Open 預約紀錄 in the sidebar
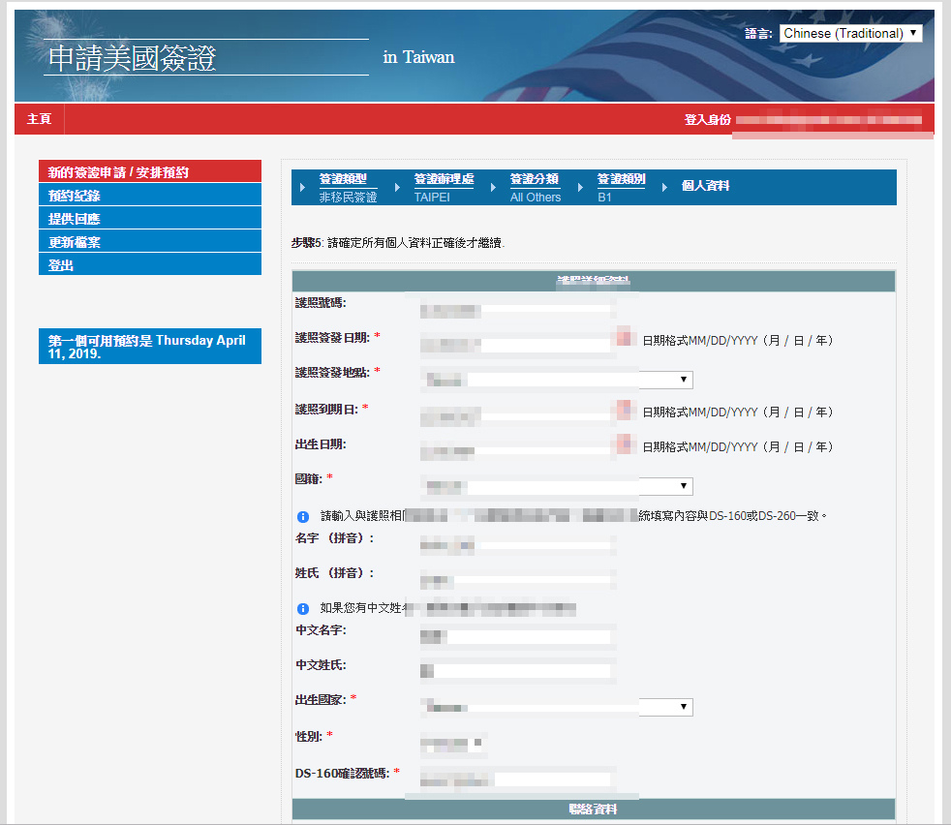This screenshot has height=825, width=951. [x=150, y=195]
